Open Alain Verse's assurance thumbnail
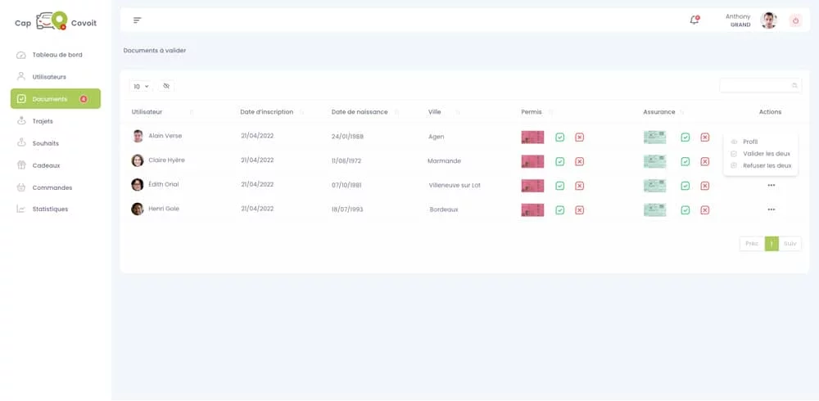This screenshot has height=401, width=819. [x=654, y=137]
